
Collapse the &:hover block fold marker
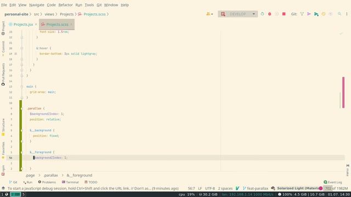pos(22,48)
